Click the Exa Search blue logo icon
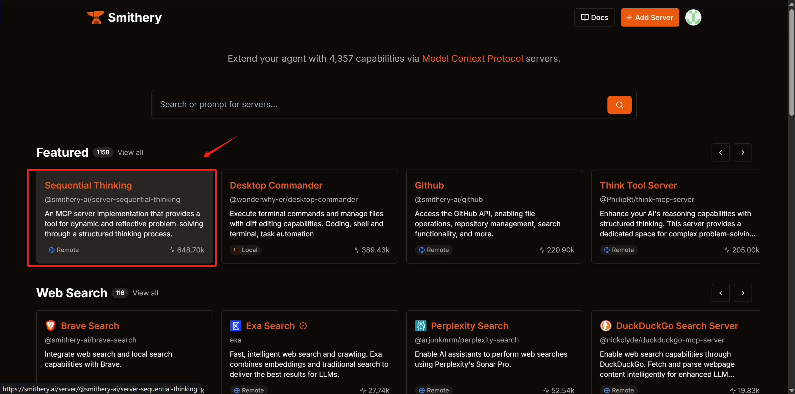Viewport: 795px width, 394px height. click(236, 326)
